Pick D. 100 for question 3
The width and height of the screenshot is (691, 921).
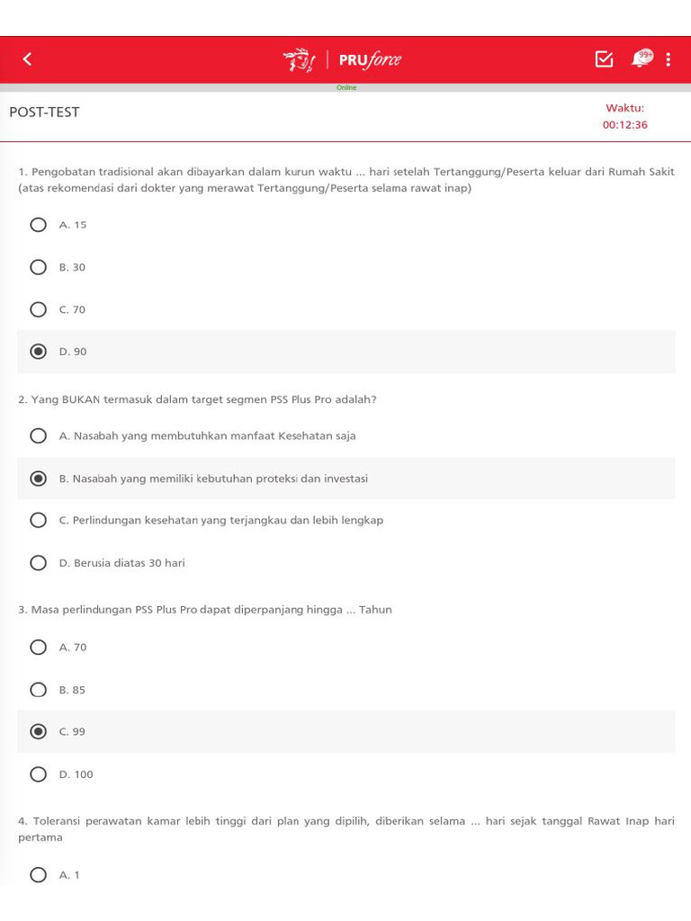tap(39, 774)
